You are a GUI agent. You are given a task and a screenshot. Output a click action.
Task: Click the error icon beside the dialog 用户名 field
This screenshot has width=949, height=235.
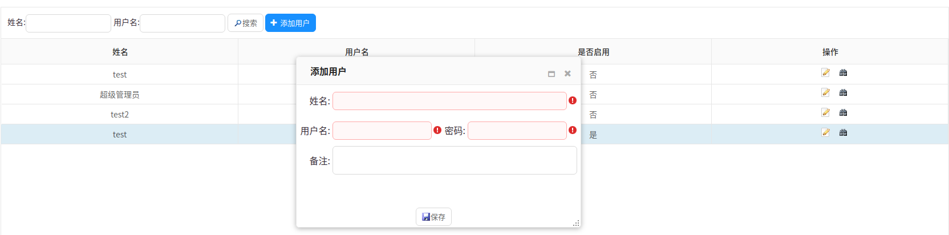pos(437,131)
